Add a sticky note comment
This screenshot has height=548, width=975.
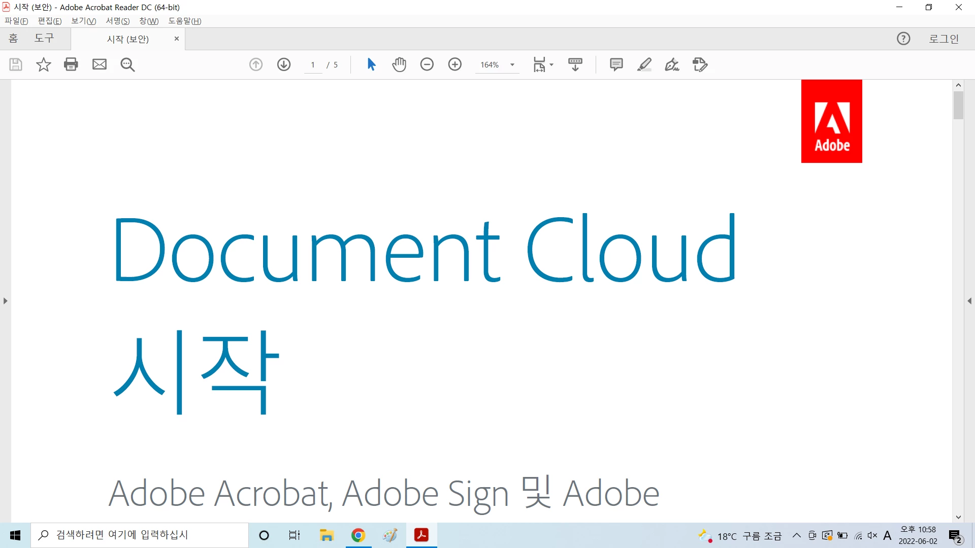click(616, 64)
